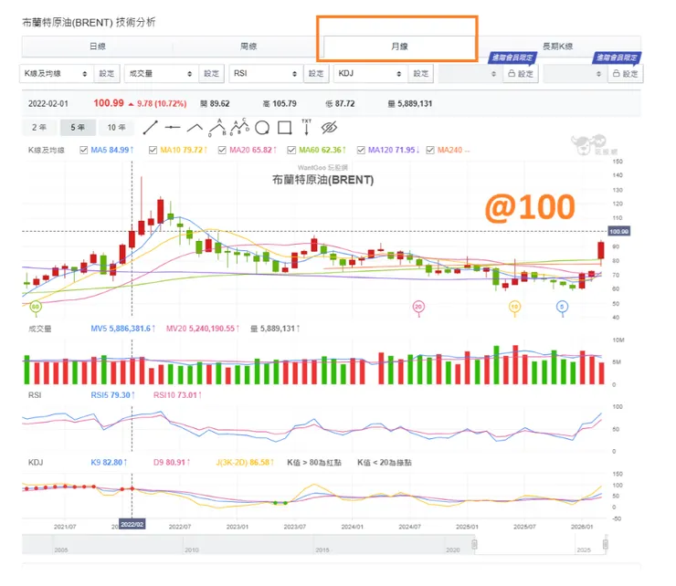
Task: Switch to the 日線 daily tab
Action: coord(98,47)
